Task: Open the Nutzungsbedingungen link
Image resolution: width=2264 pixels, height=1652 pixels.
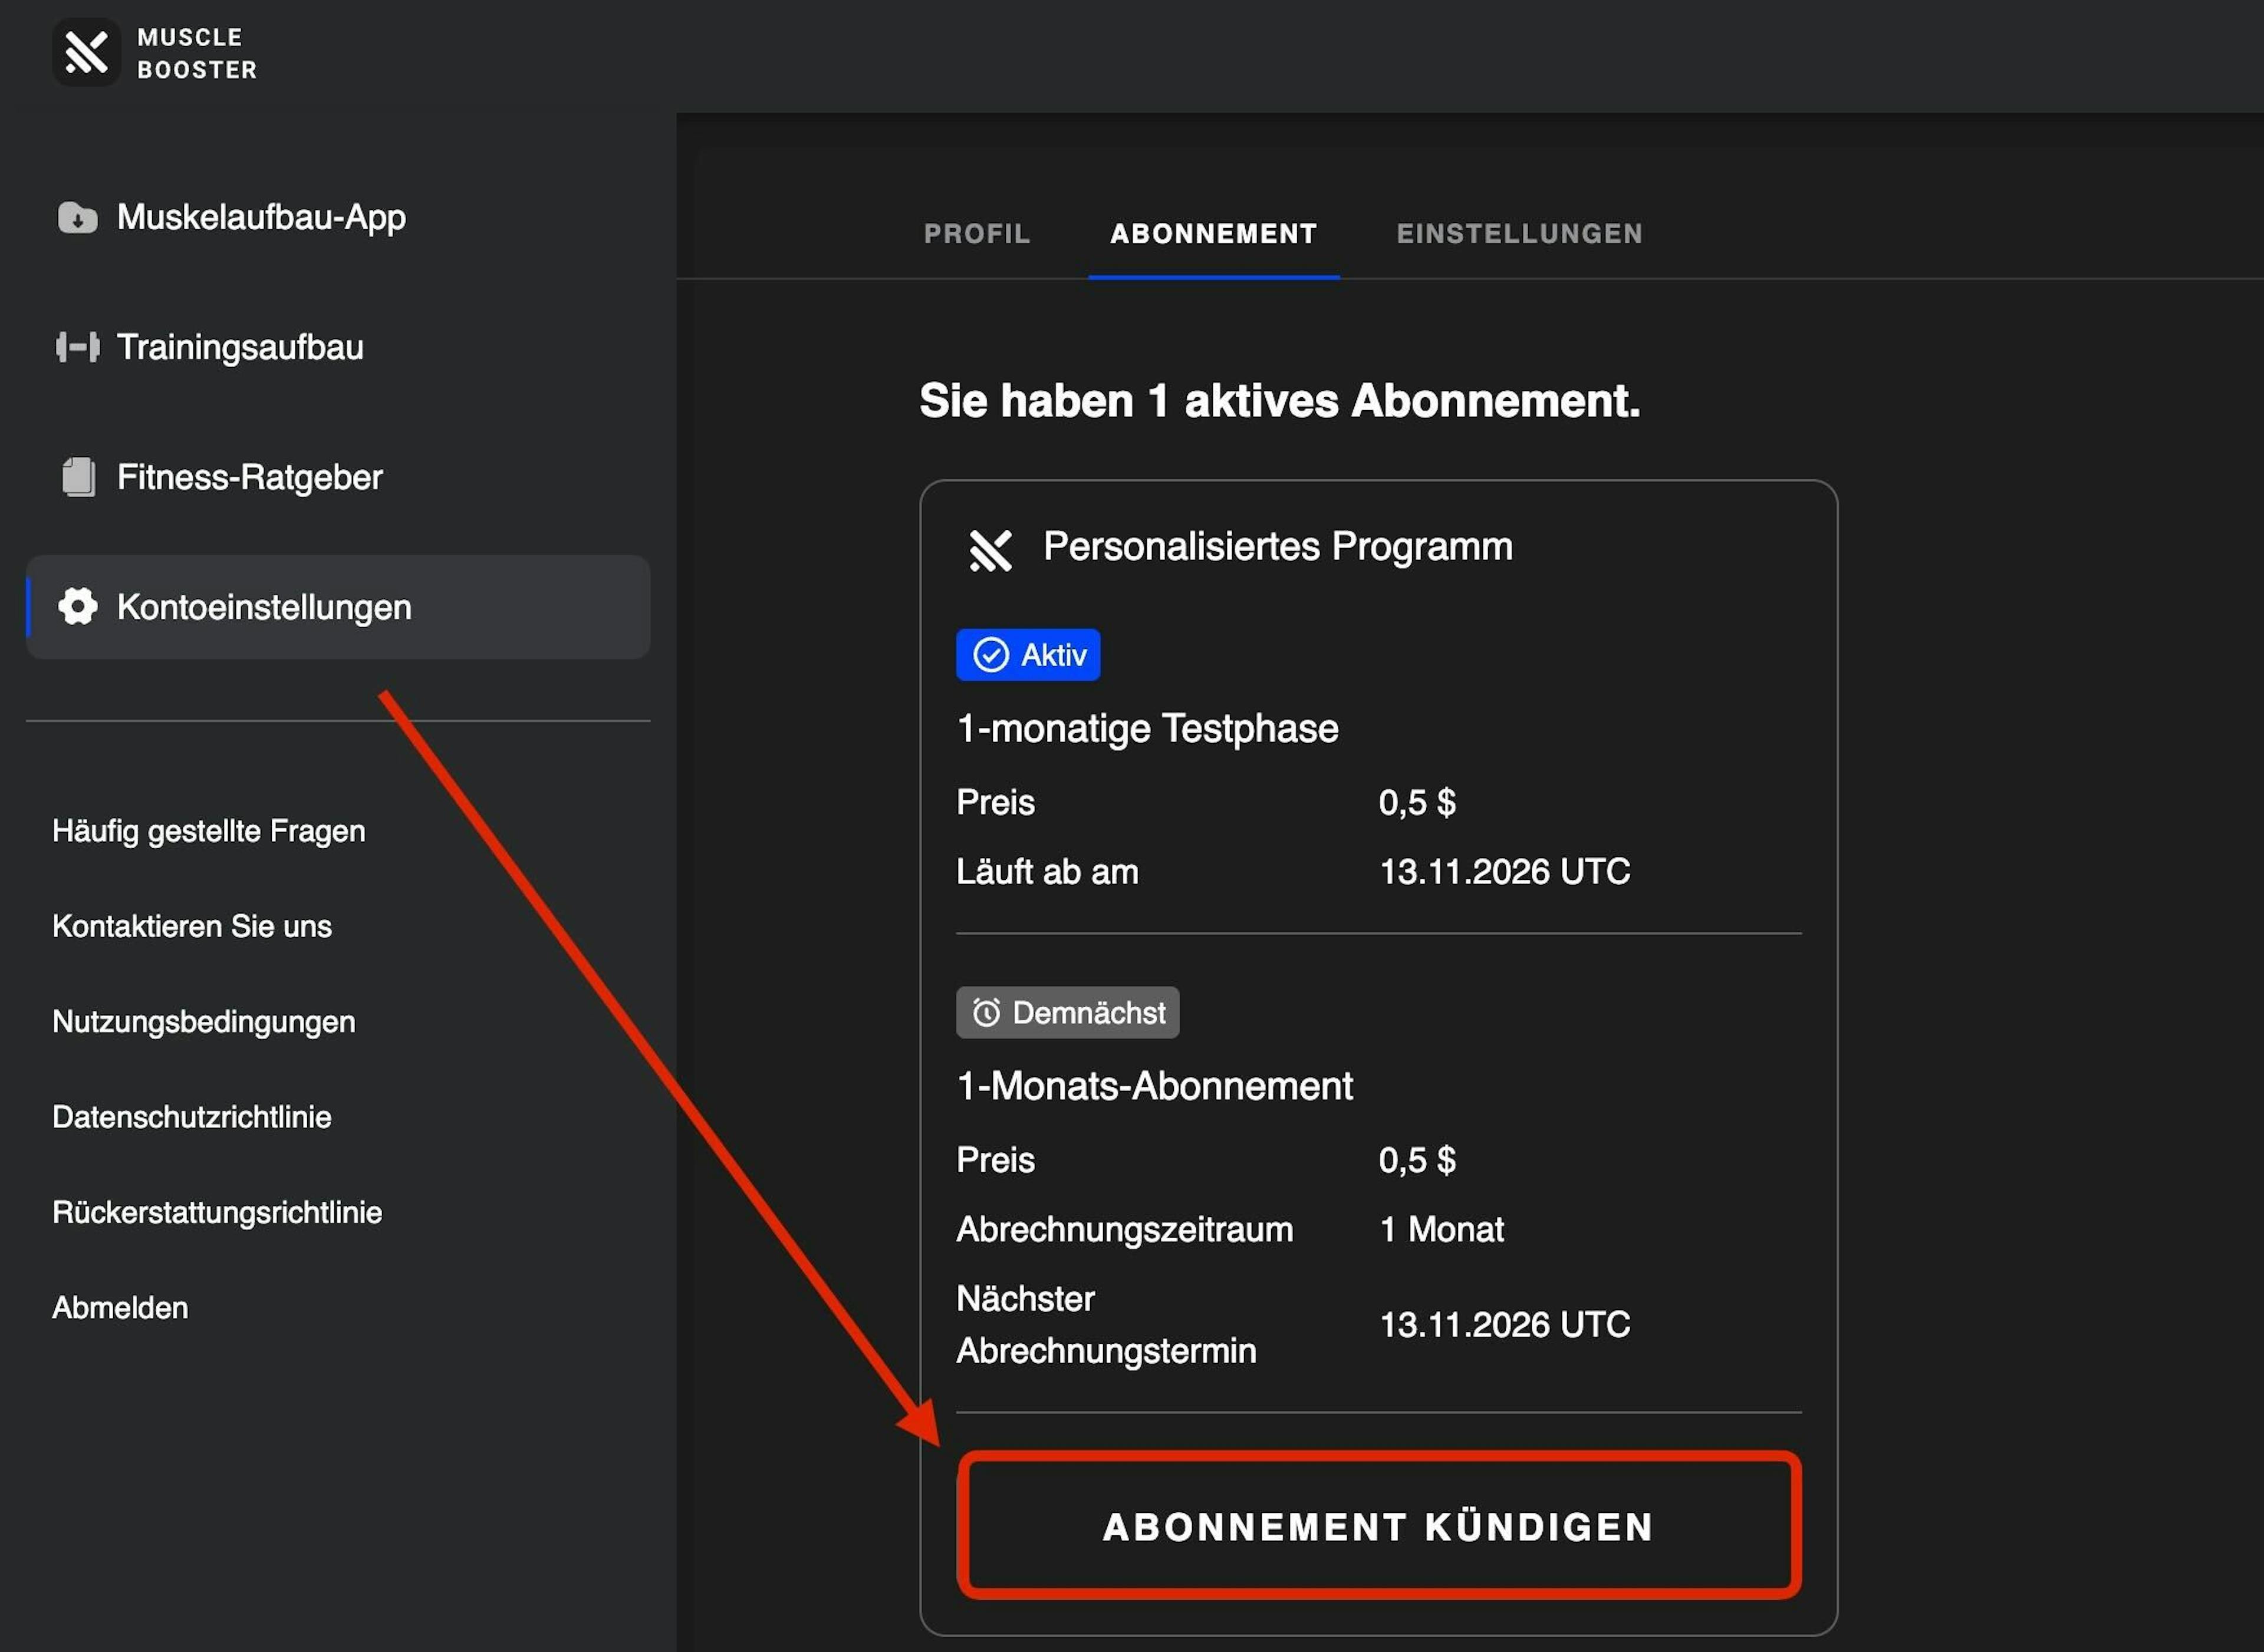Action: click(203, 1021)
